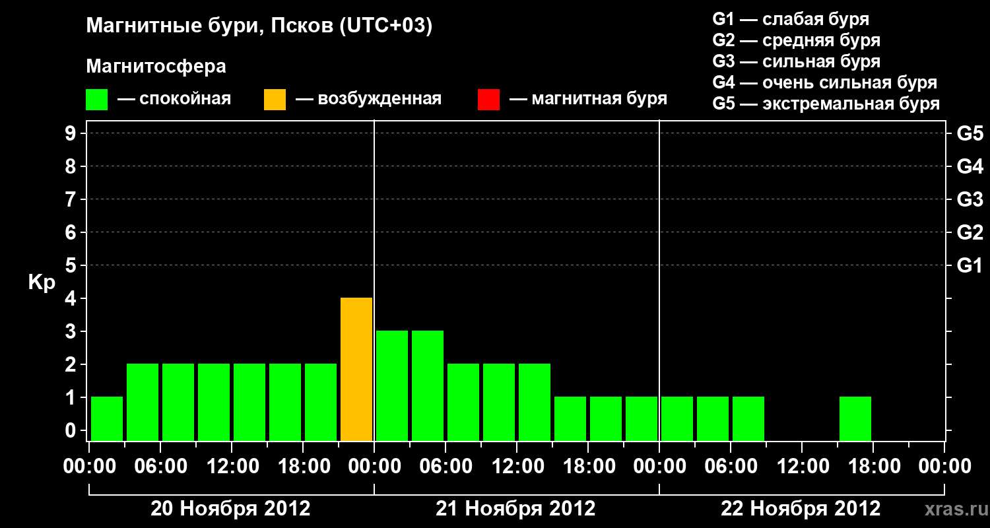This screenshot has height=528, width=990.
Task: Select the 00:00–03:00 Kp 1 bar on 22 Ноября
Action: tap(677, 418)
